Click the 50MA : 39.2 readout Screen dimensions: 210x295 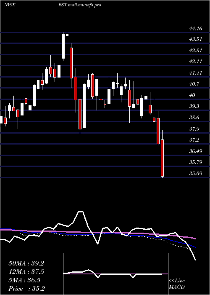tap(26, 263)
